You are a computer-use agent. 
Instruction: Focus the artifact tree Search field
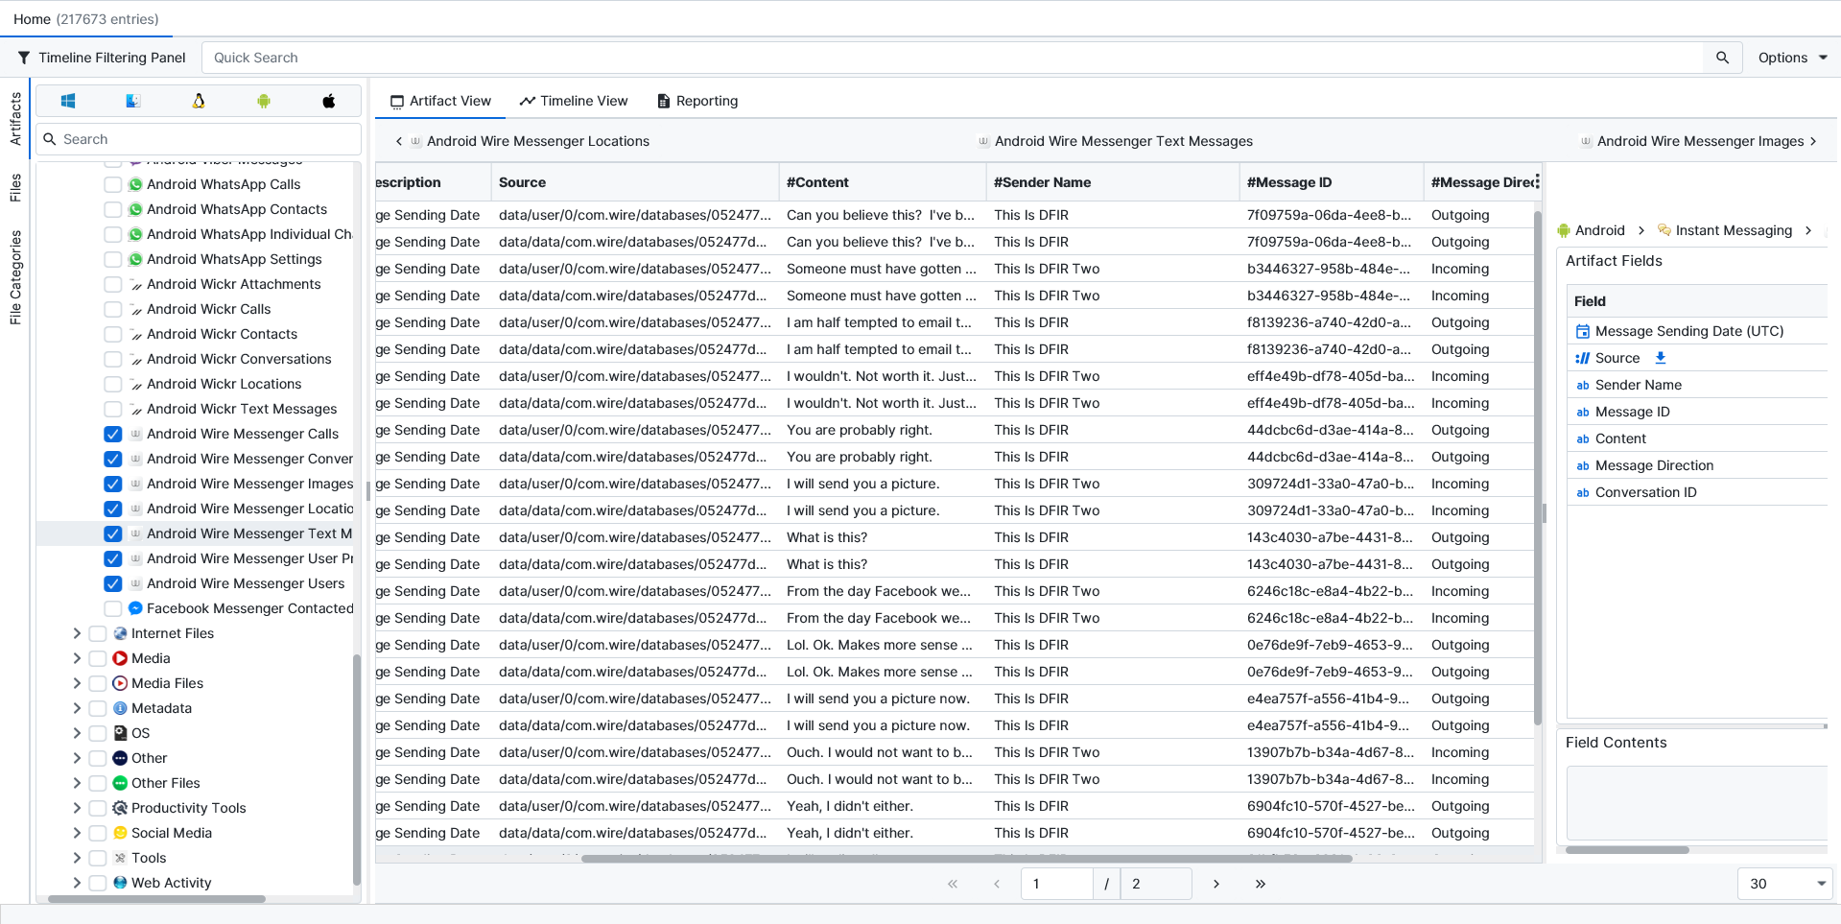pos(199,139)
